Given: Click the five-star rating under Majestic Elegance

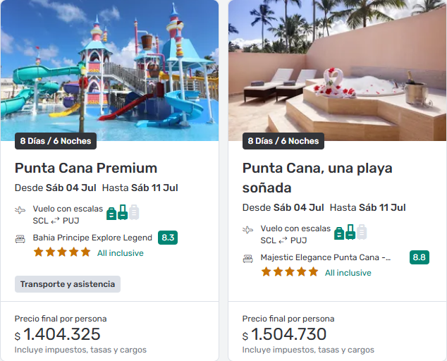Looking at the screenshot, I should point(290,272).
